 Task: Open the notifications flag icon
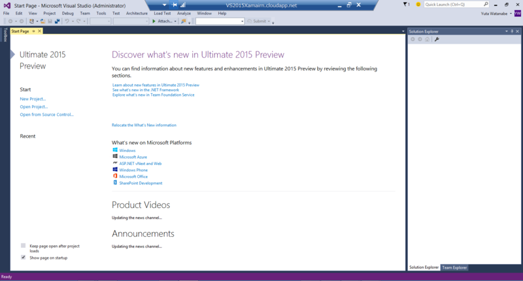405,5
